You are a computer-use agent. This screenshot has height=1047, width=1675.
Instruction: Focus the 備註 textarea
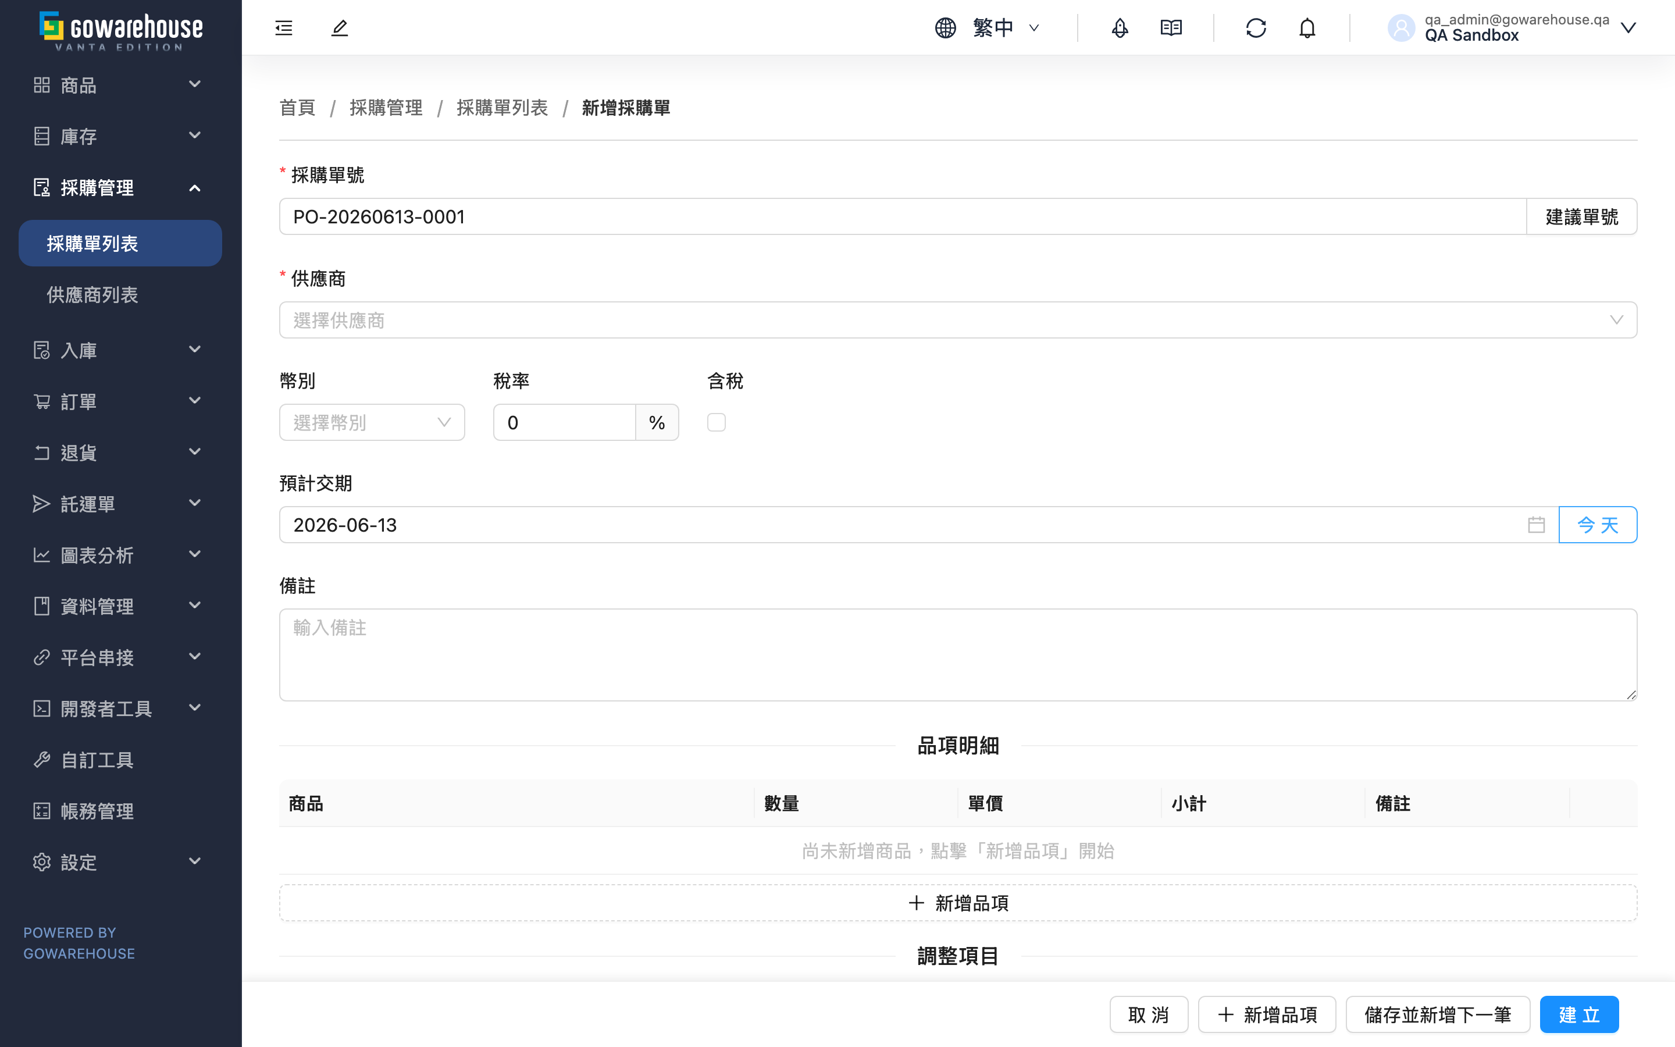958,655
